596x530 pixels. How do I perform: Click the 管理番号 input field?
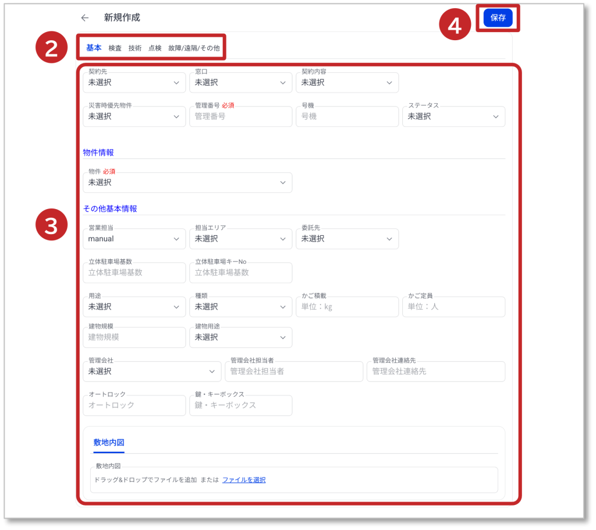coord(240,116)
